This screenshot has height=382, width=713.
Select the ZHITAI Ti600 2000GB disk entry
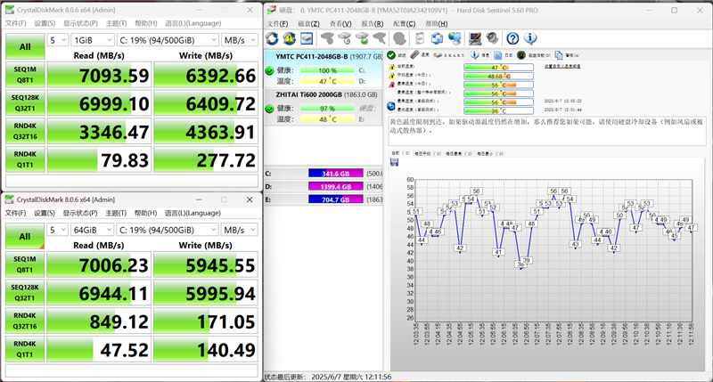pos(324,107)
